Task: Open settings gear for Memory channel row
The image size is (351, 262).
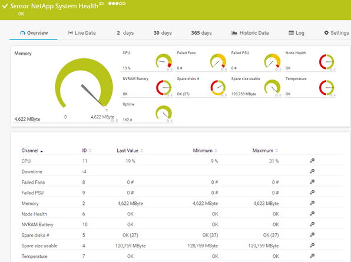Action: (312, 203)
